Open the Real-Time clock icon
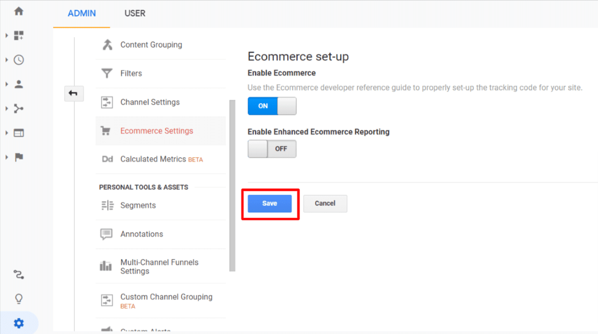This screenshot has height=334, width=598. pos(19,60)
